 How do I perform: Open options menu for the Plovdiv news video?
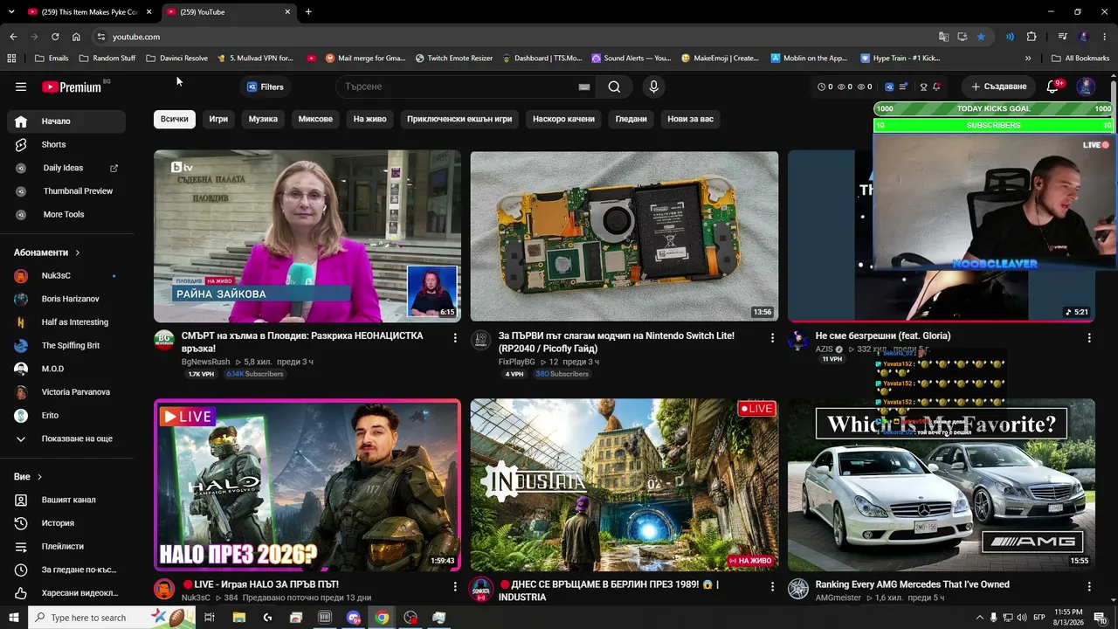tap(455, 337)
